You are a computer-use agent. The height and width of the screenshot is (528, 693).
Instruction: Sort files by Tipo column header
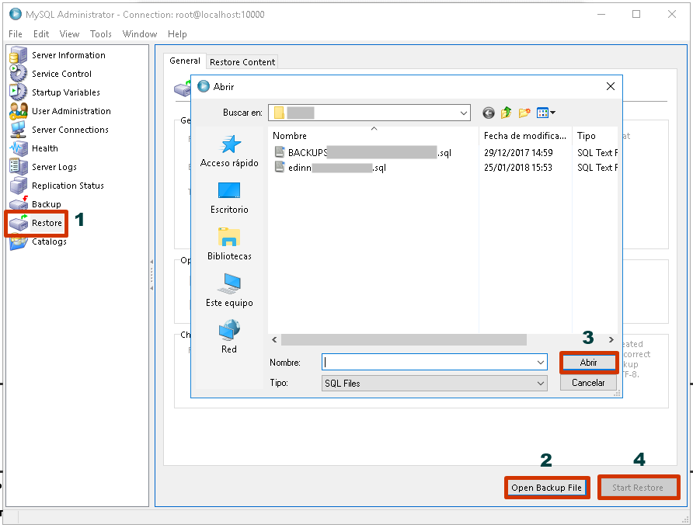tap(595, 136)
